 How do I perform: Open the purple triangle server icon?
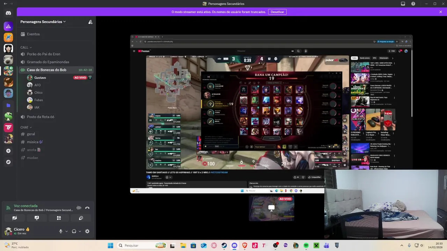(x=8, y=26)
